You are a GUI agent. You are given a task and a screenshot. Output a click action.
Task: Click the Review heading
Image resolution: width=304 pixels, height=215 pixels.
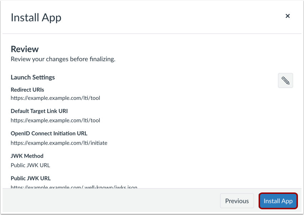coord(24,49)
